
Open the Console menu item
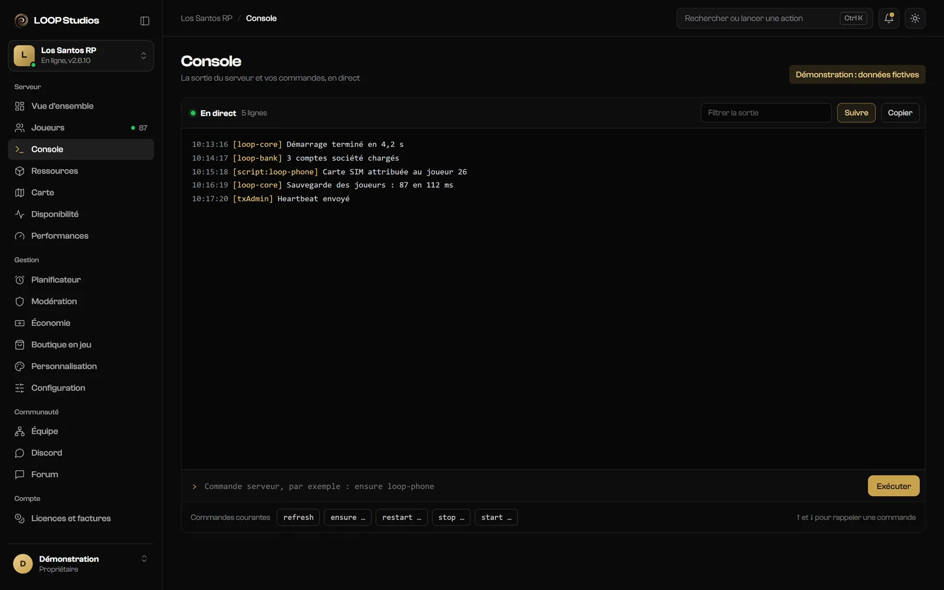pyautogui.click(x=81, y=149)
